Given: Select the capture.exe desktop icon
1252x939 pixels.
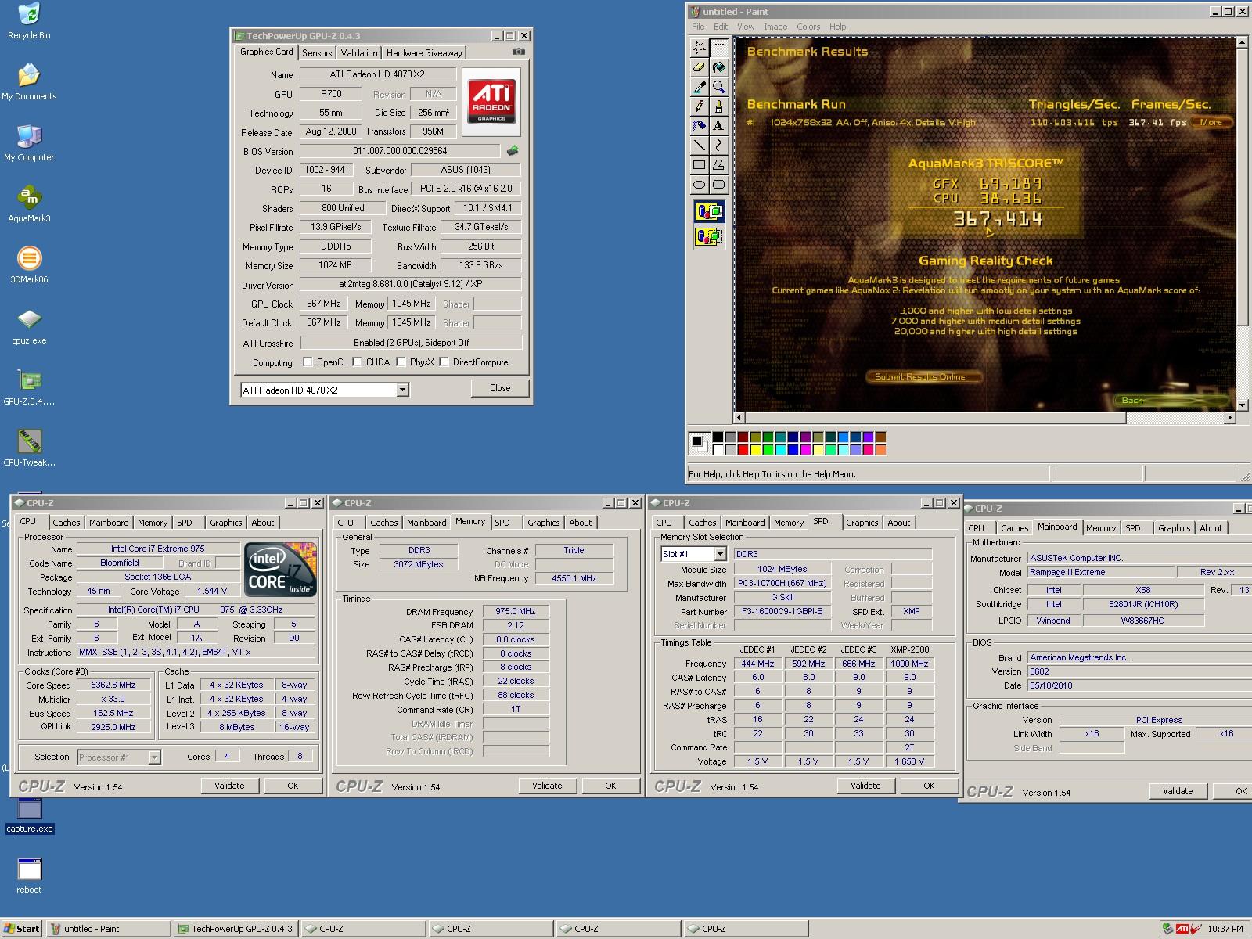Looking at the screenshot, I should (x=29, y=815).
